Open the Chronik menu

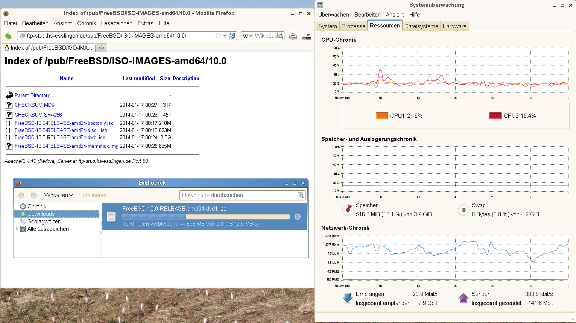click(87, 23)
